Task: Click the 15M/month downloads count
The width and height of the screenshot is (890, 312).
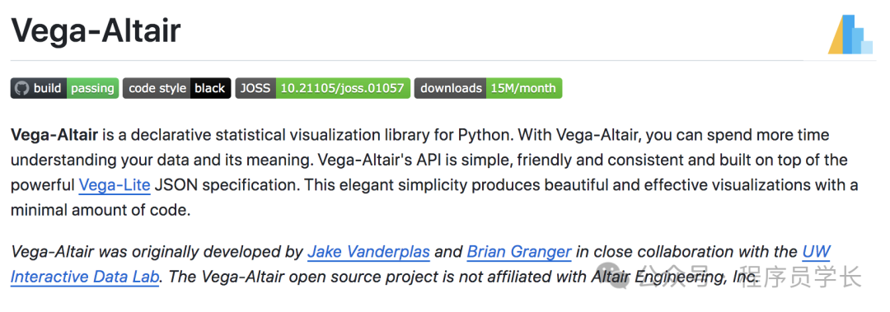Action: (523, 88)
